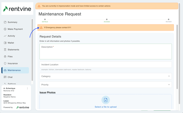This screenshot has width=183, height=113.
Task: Click the Make Payment dollar icon
Action: (5, 29)
